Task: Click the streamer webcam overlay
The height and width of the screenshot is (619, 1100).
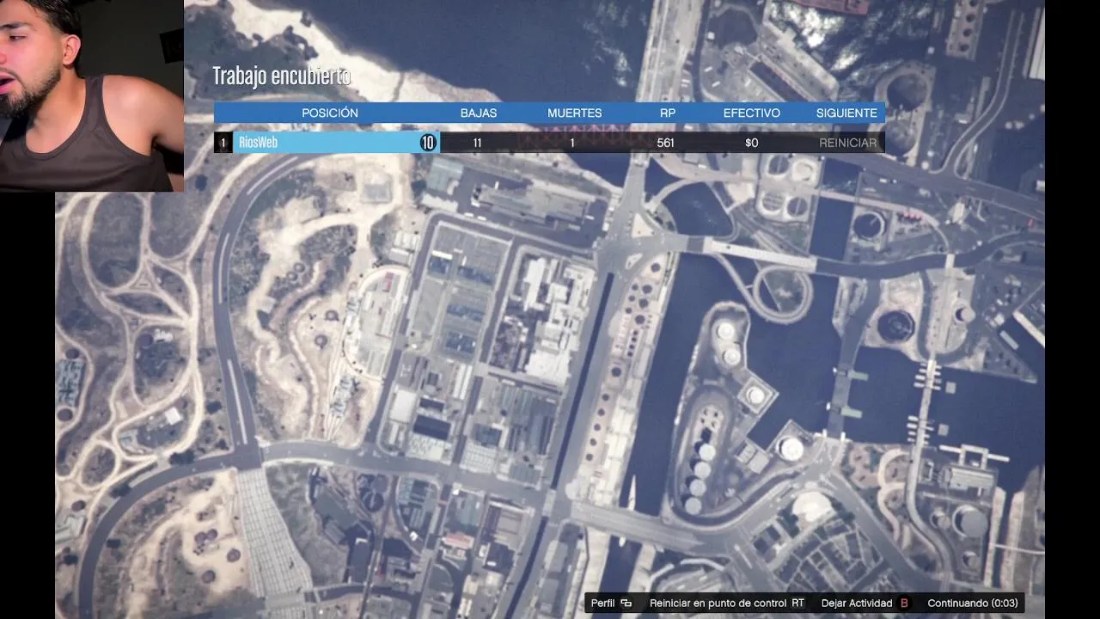Action: pos(92,95)
